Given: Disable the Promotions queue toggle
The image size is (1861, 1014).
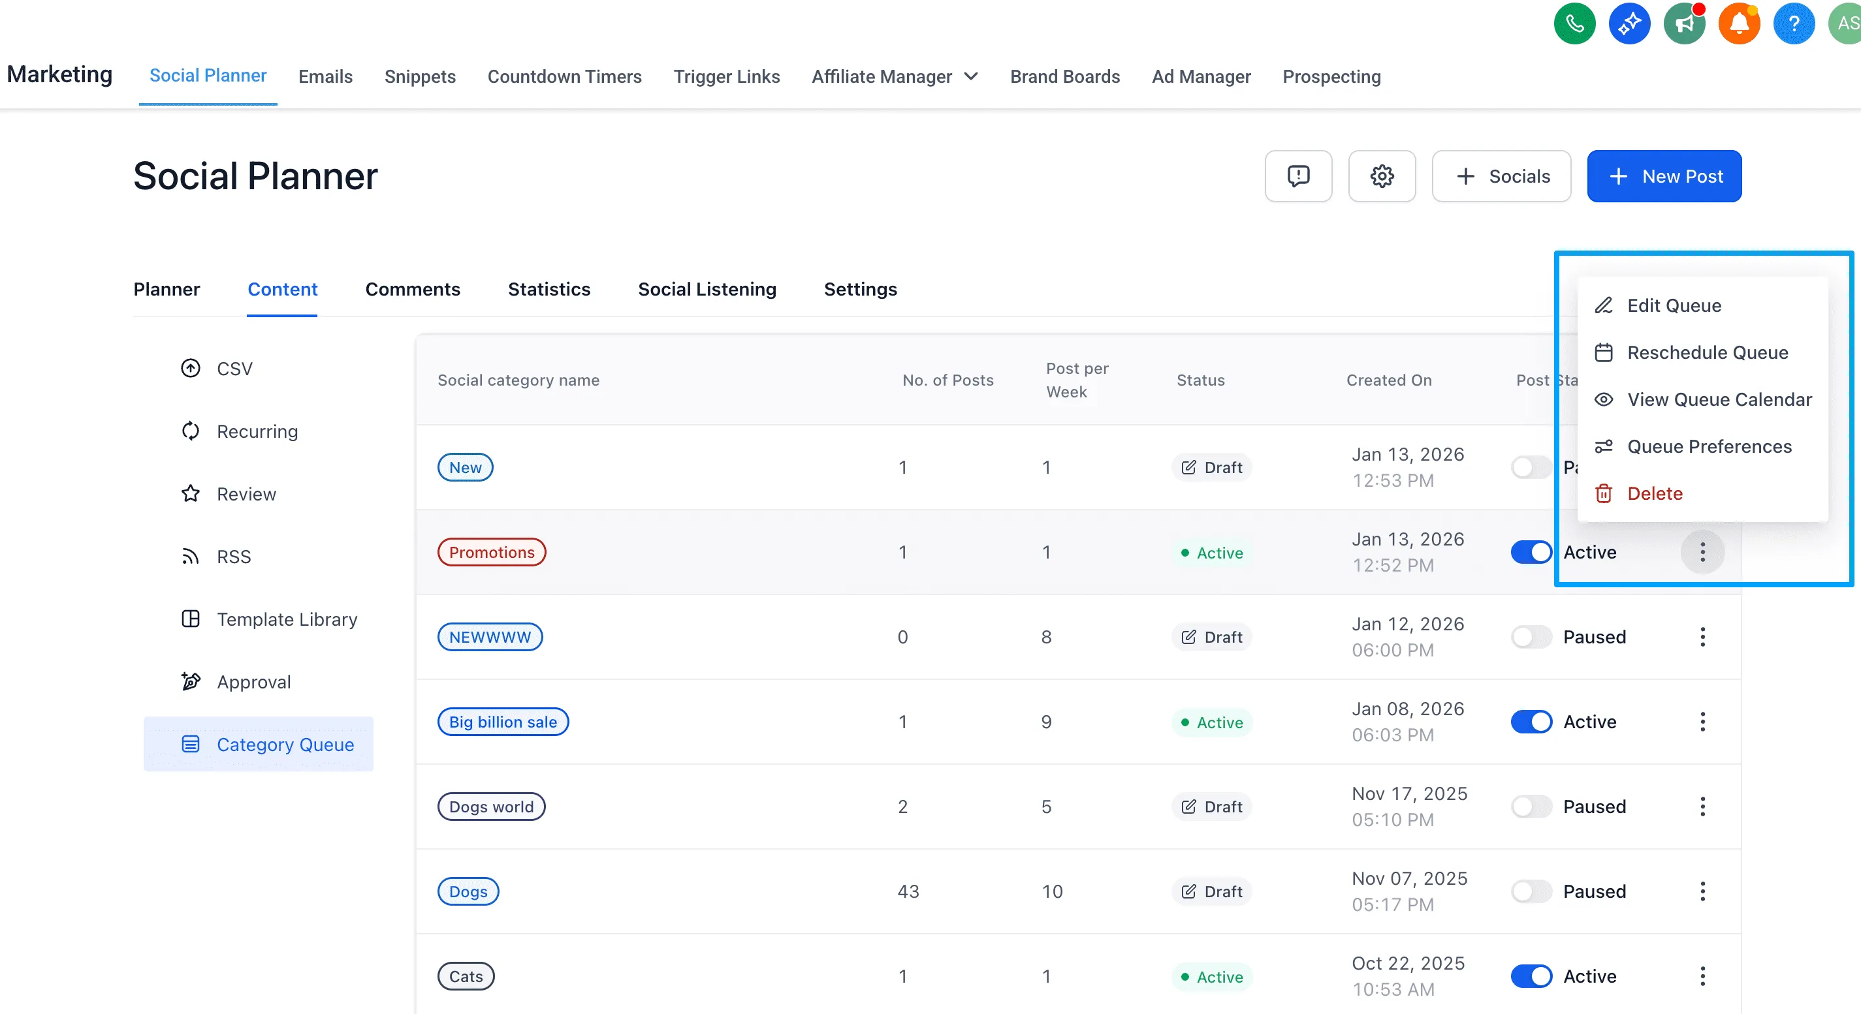Looking at the screenshot, I should [x=1530, y=552].
